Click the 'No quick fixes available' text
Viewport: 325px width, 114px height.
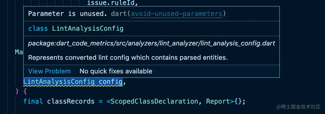(116, 71)
